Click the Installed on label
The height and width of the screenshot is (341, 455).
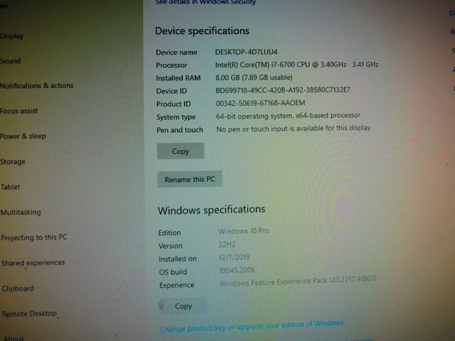[178, 259]
